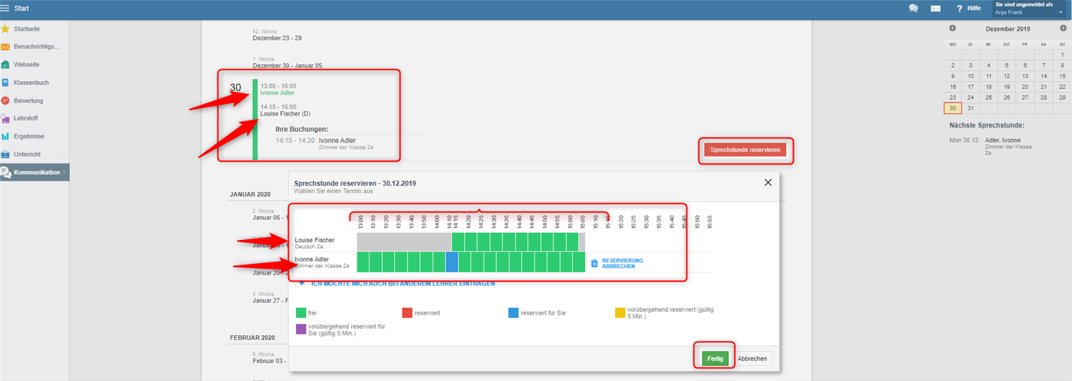The width and height of the screenshot is (1072, 381).
Task: Open Klassenbuch from the sidebar
Action: point(31,83)
